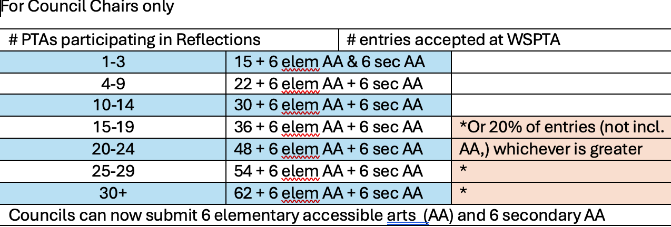Viewport: 671px width, 227px height.
Task: Click the "1-3" table cell
Action: [x=113, y=62]
